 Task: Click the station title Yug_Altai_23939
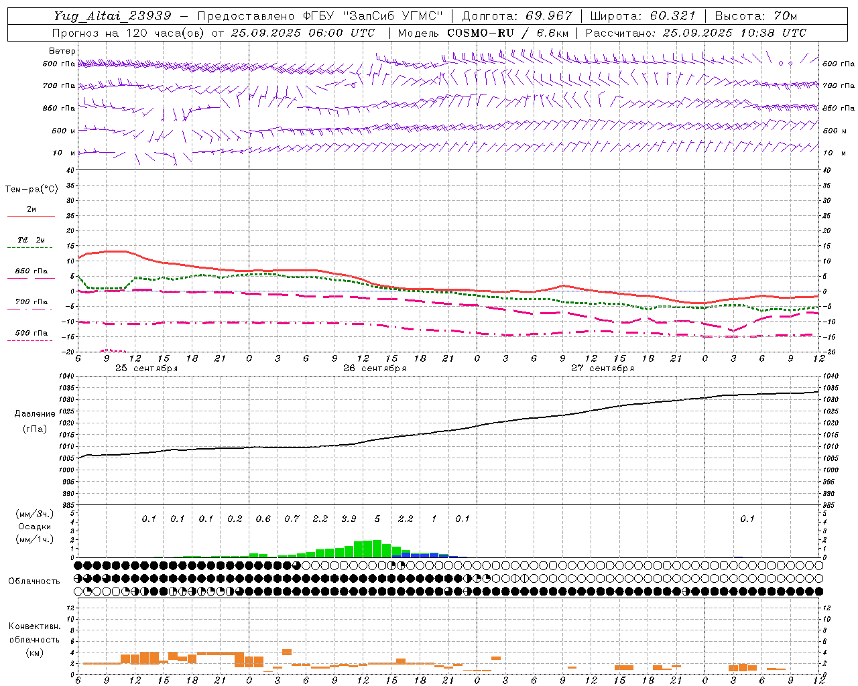click(x=113, y=16)
